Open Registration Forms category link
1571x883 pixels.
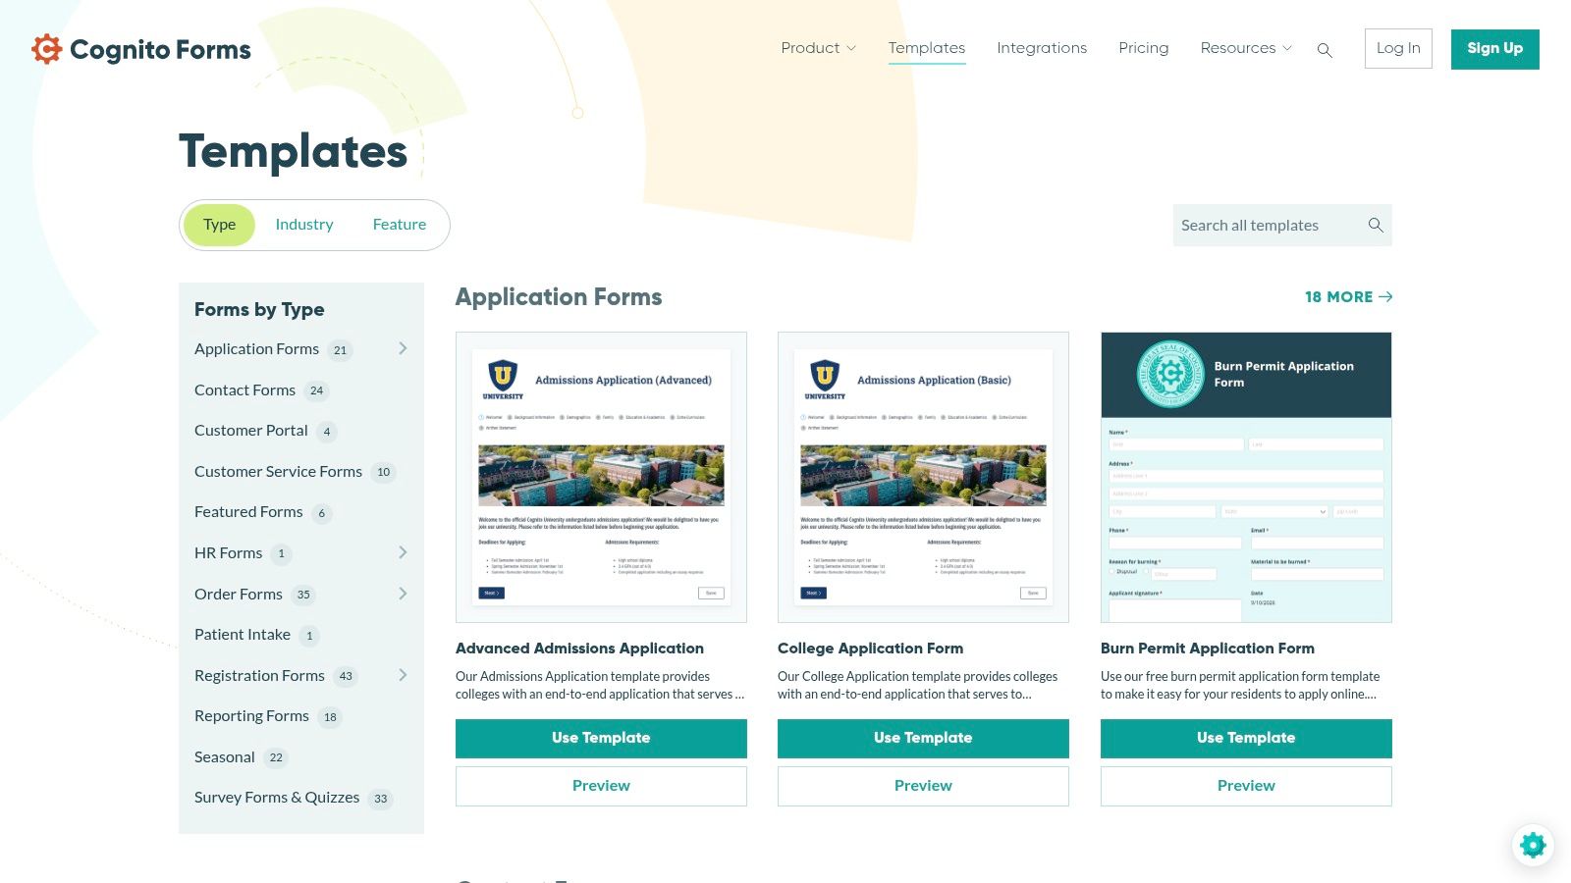[259, 676]
